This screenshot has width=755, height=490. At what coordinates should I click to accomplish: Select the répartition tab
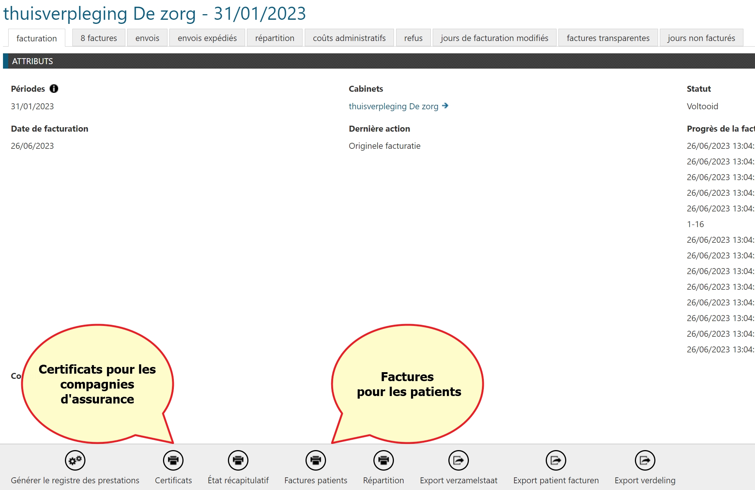click(275, 38)
